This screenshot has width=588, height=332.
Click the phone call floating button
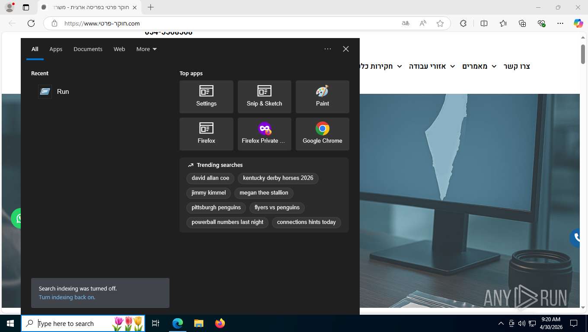pyautogui.click(x=575, y=238)
